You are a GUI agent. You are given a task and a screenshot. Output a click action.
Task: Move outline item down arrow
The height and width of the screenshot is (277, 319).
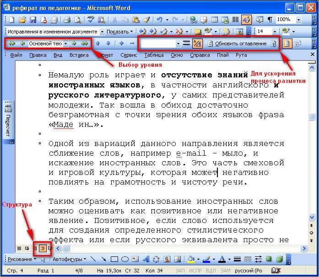108,43
